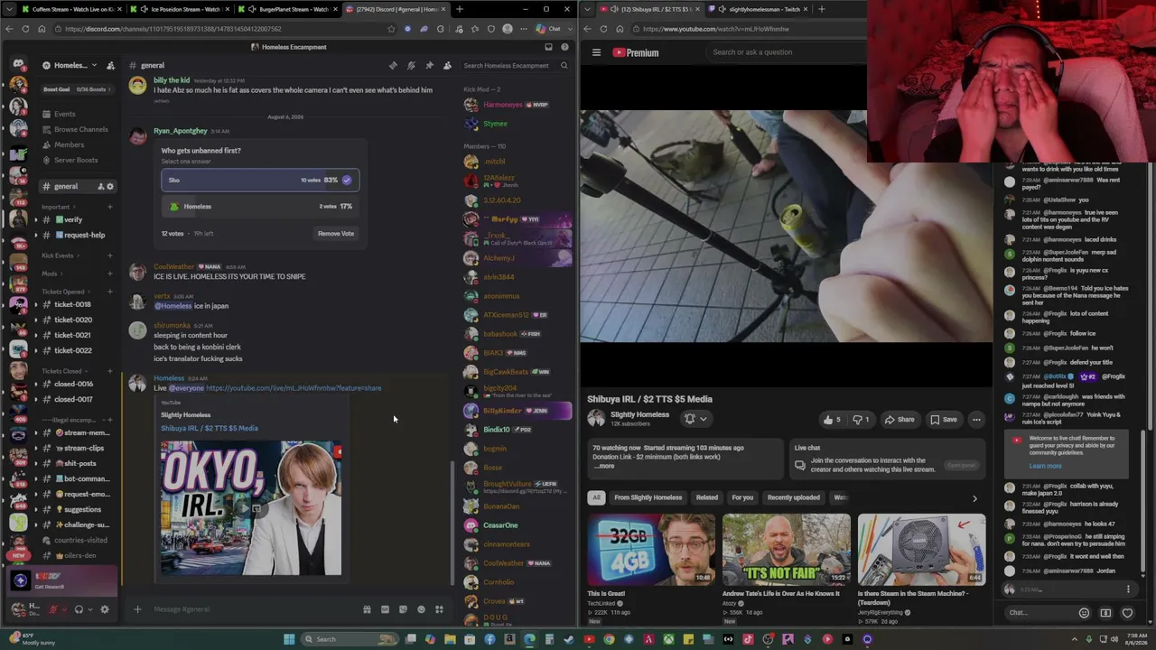Toggle headphone deafen in Discord user panel

click(x=79, y=609)
